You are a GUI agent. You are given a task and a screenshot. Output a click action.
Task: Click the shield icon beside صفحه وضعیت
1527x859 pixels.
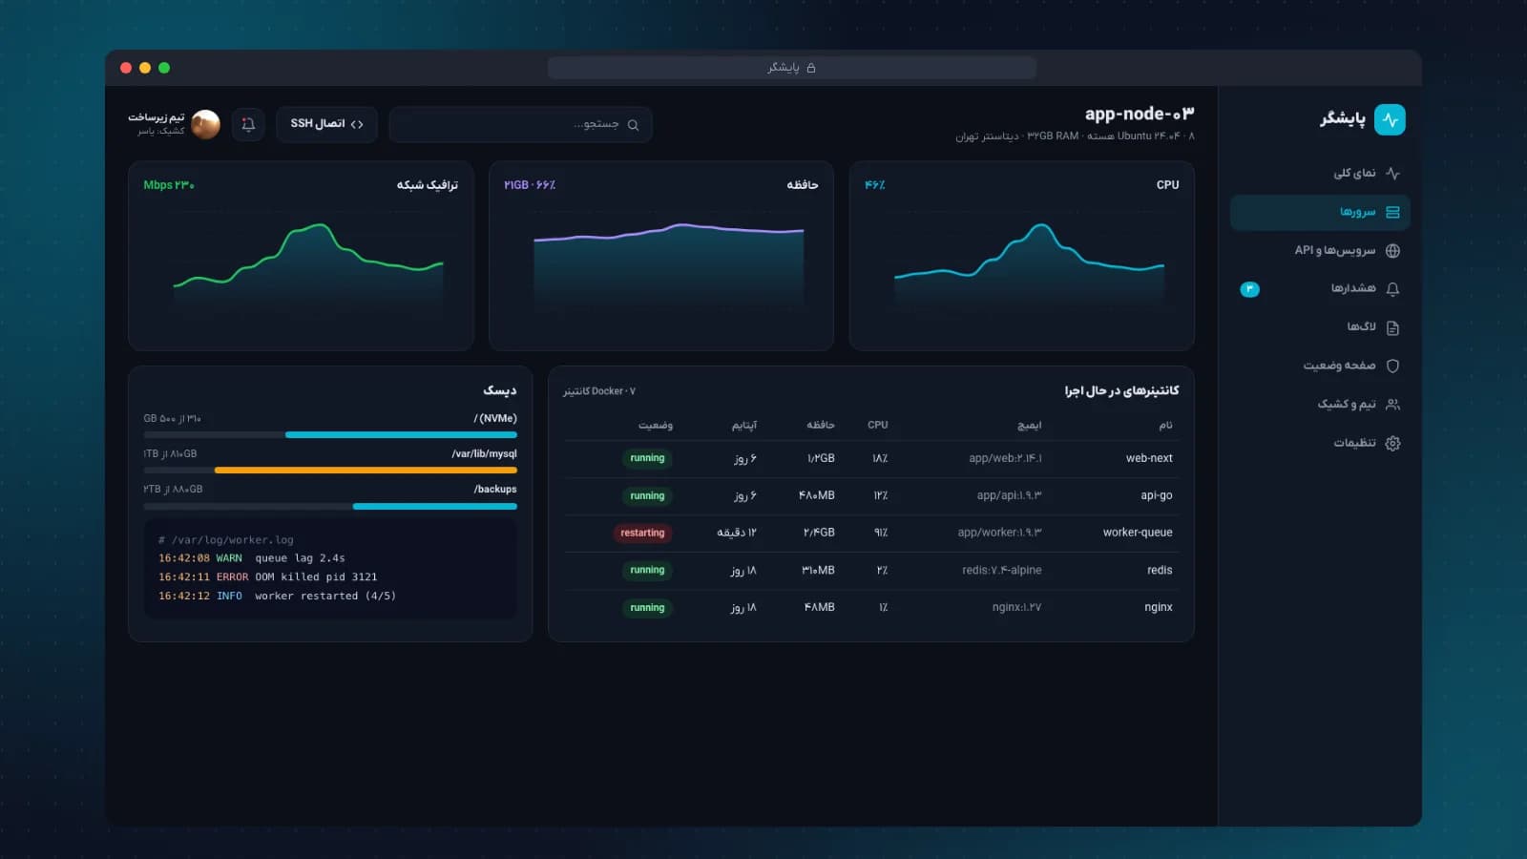coord(1392,366)
